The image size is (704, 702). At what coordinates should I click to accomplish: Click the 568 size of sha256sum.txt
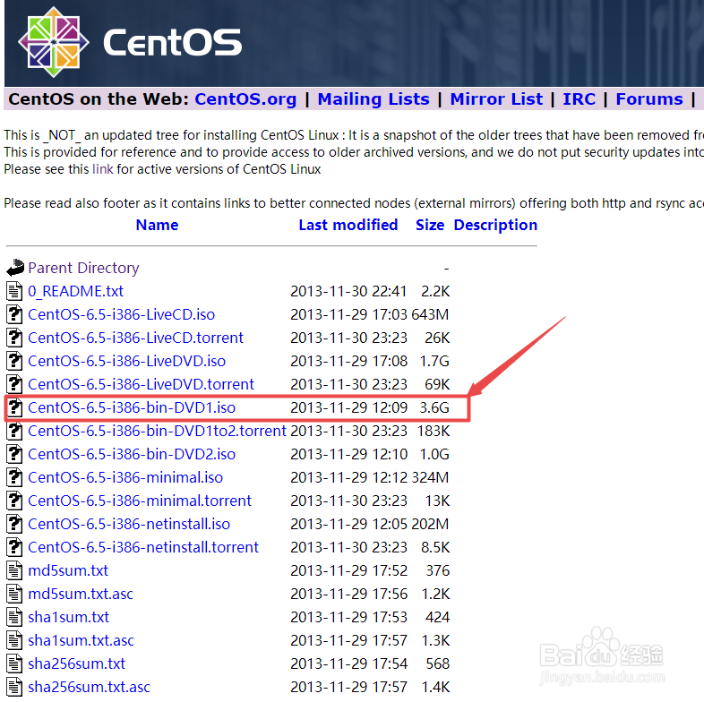(438, 664)
